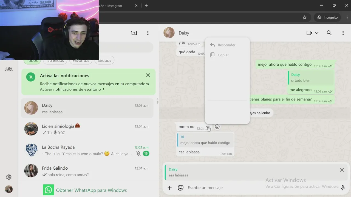
Task: Bookmark this page with the star
Action: point(304,17)
